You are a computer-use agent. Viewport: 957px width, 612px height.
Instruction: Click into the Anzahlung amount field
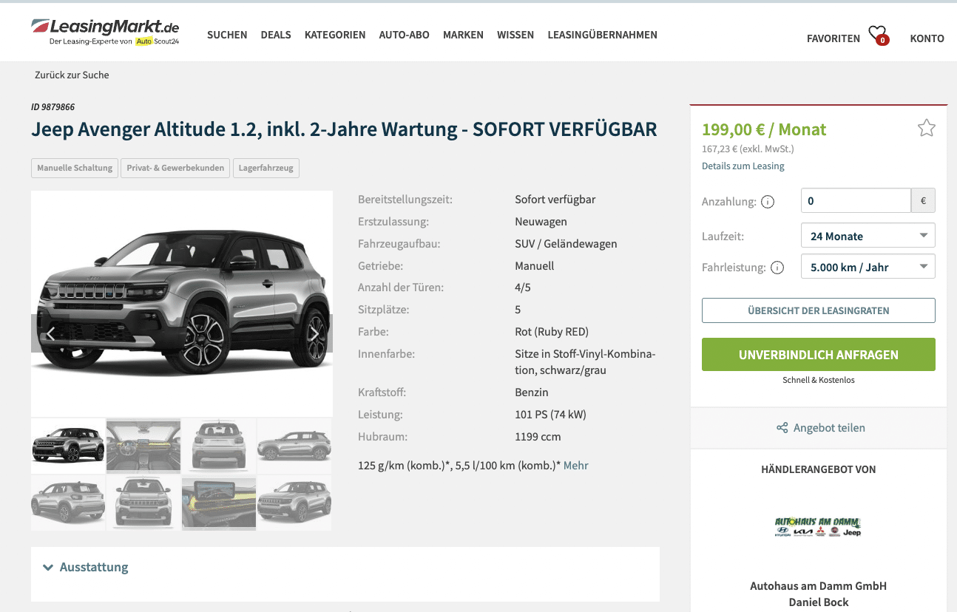pyautogui.click(x=856, y=200)
